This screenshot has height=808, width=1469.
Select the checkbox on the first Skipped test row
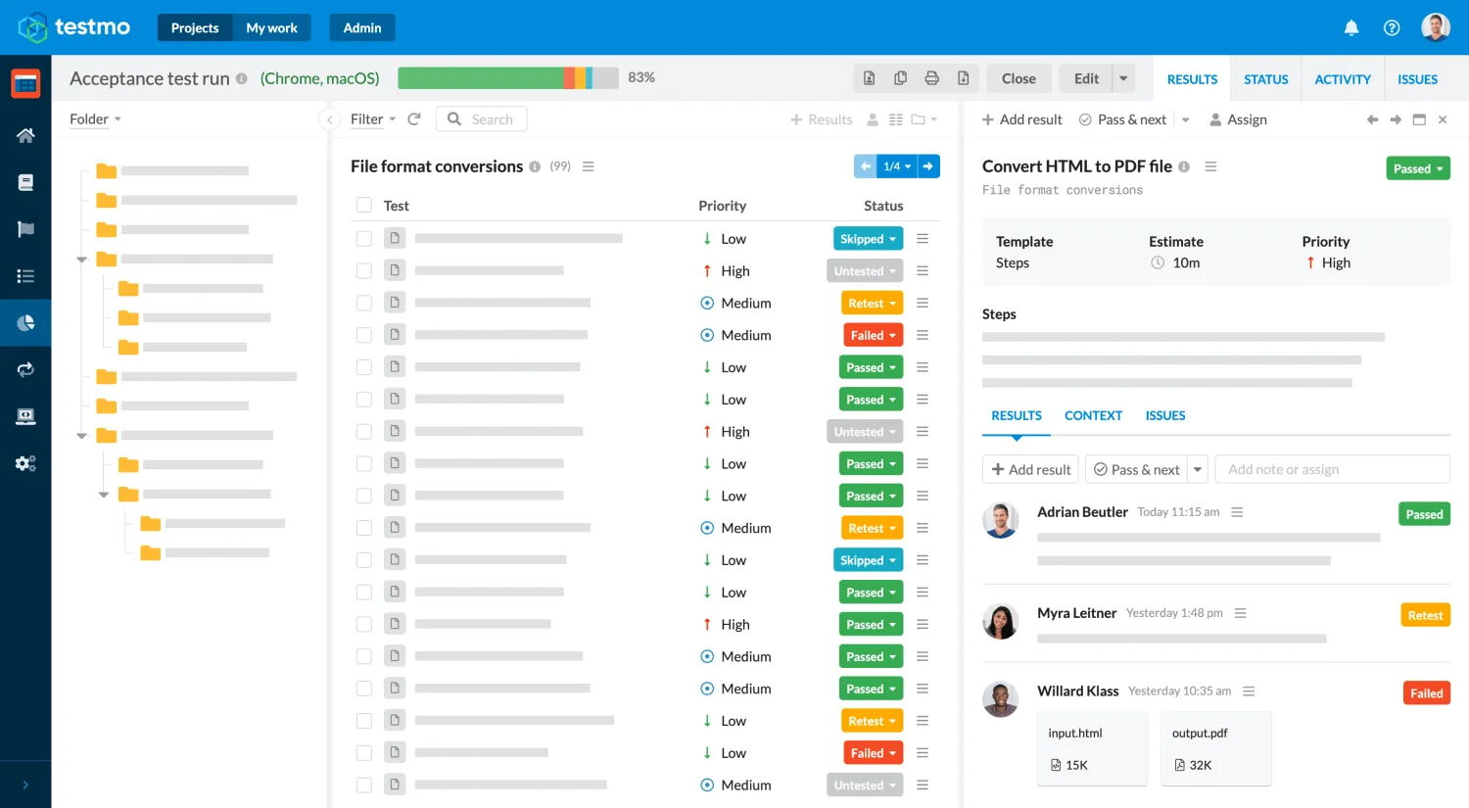click(x=363, y=238)
